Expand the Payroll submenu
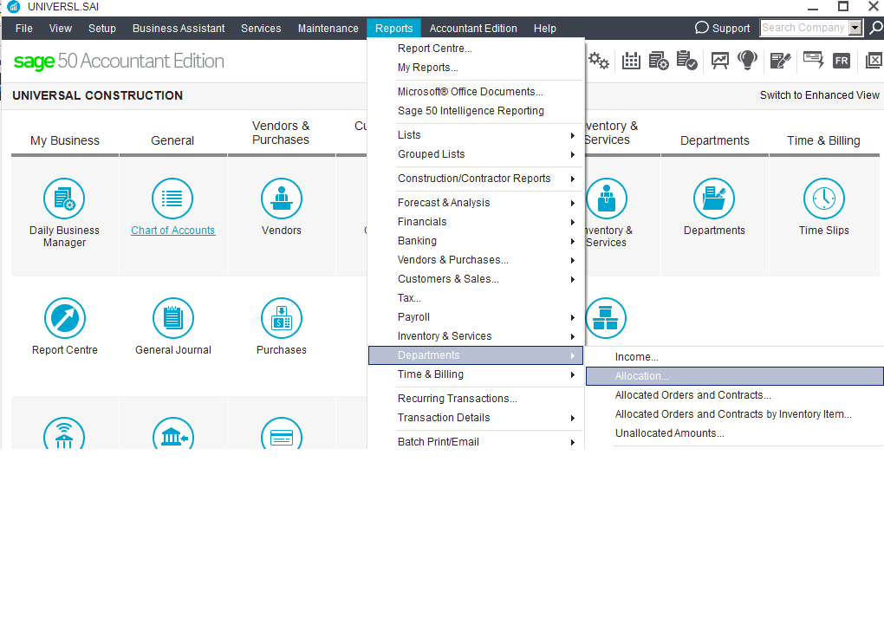 pos(475,317)
